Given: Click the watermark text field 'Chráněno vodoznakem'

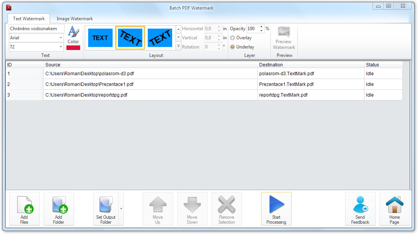Looking at the screenshot, I should [x=37, y=29].
